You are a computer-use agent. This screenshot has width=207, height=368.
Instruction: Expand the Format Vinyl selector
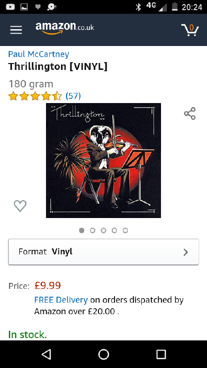click(103, 252)
